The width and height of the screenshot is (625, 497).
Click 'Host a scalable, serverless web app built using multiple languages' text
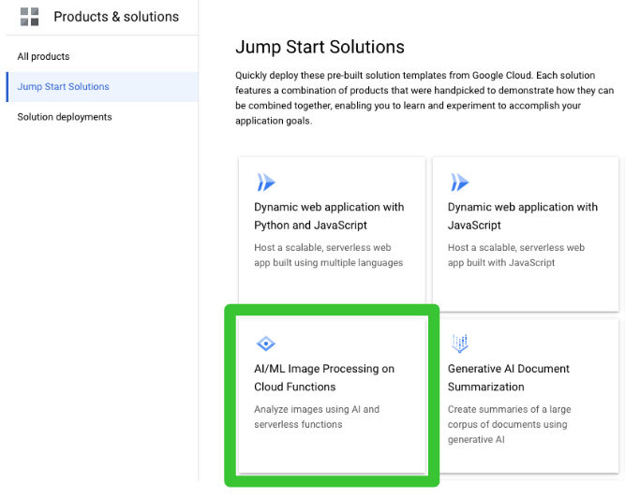[328, 256]
